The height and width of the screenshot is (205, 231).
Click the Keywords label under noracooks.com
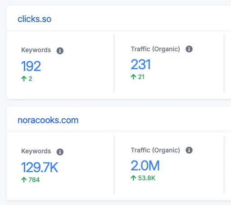(36, 151)
